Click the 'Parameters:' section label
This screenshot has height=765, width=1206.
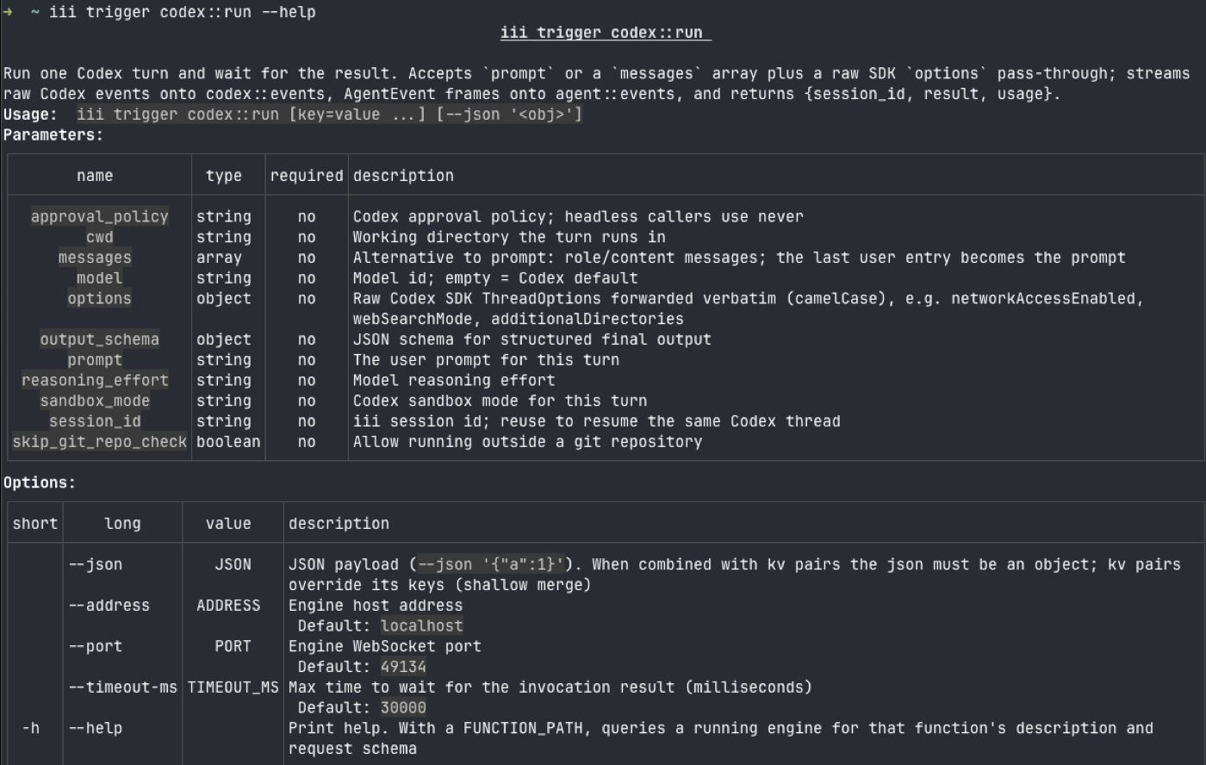coord(53,135)
